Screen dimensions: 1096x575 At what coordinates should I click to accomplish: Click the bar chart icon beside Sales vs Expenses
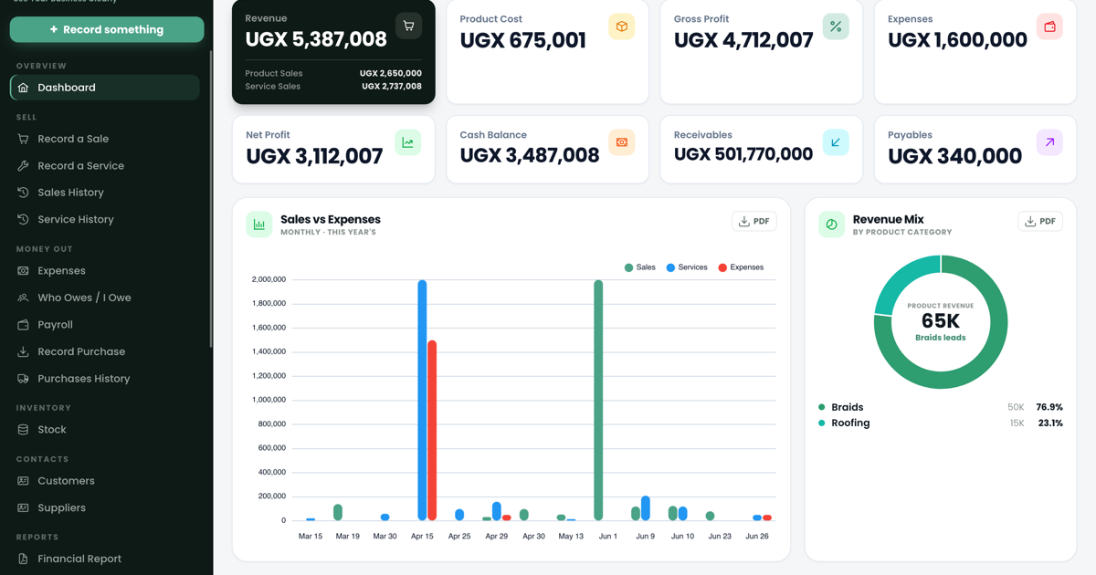click(x=259, y=225)
